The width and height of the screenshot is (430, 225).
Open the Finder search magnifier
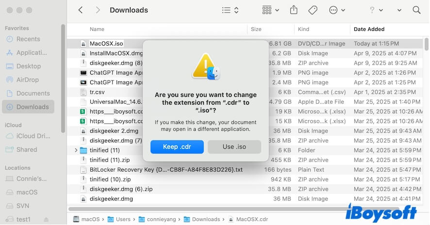416,10
